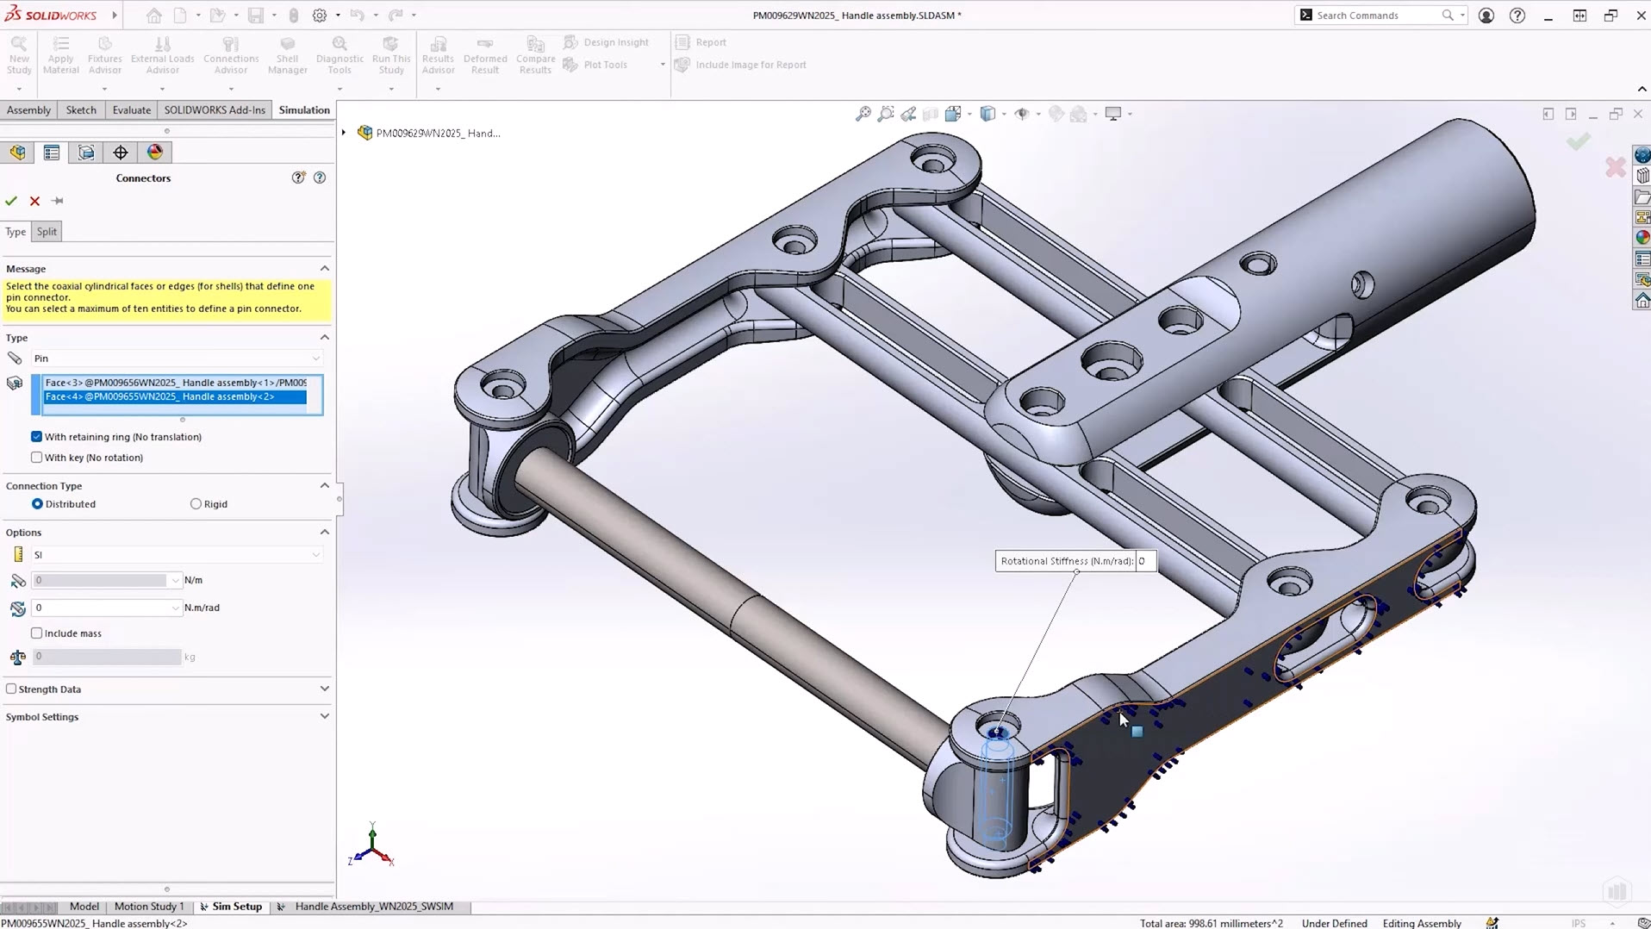Image resolution: width=1651 pixels, height=929 pixels.
Task: Click the Search Commands box
Action: [1376, 16]
